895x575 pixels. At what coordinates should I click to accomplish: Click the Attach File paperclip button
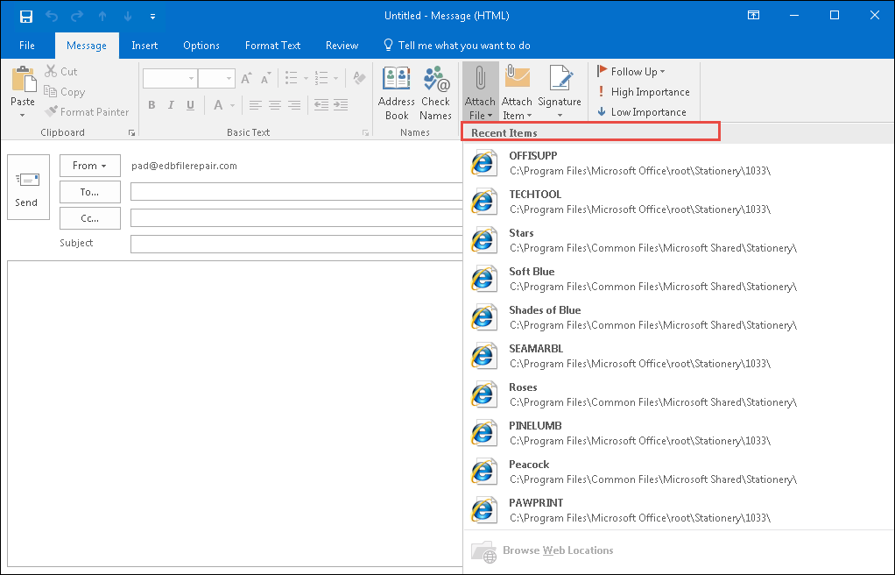pos(480,91)
